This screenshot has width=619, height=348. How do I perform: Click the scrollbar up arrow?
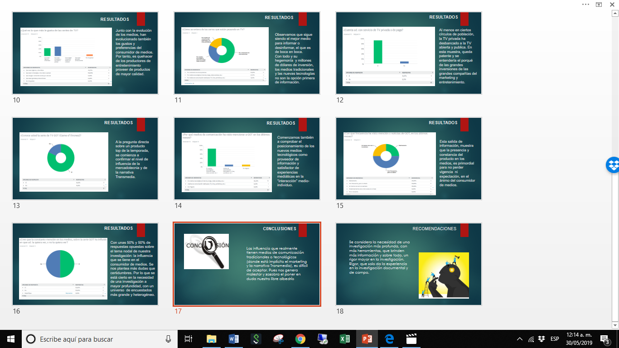tap(615, 12)
